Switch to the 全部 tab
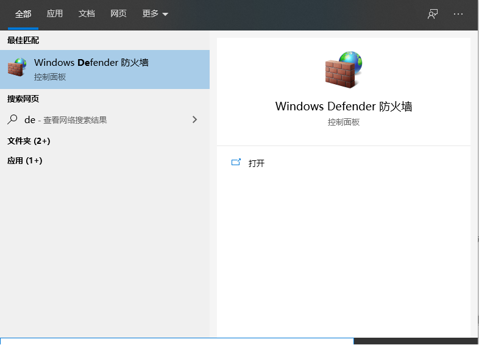 23,14
